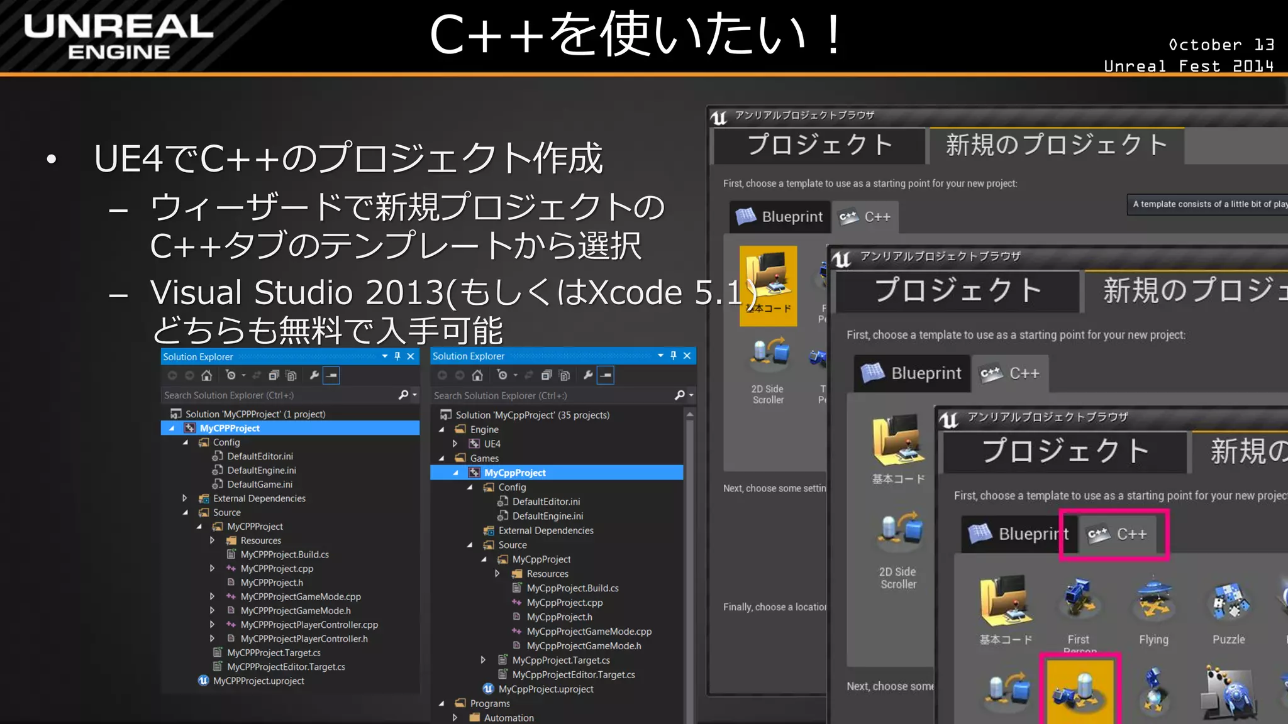
Task: Switch to プロジェクト tab in front project browser
Action: click(x=1065, y=451)
